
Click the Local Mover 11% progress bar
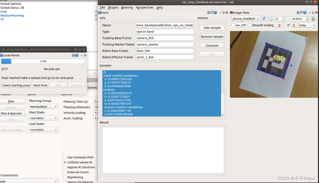pos(43,61)
